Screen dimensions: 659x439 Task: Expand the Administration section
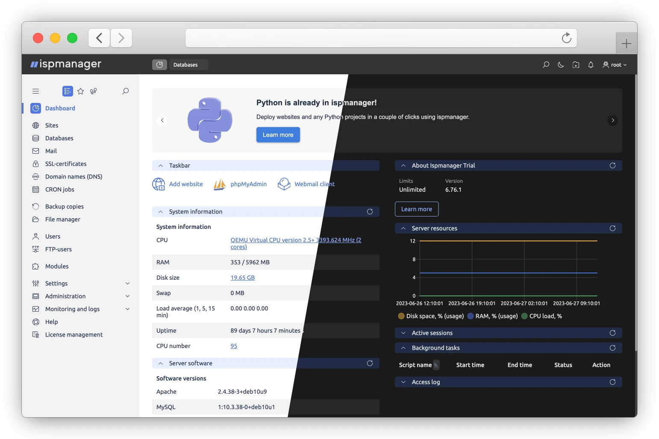pos(65,296)
